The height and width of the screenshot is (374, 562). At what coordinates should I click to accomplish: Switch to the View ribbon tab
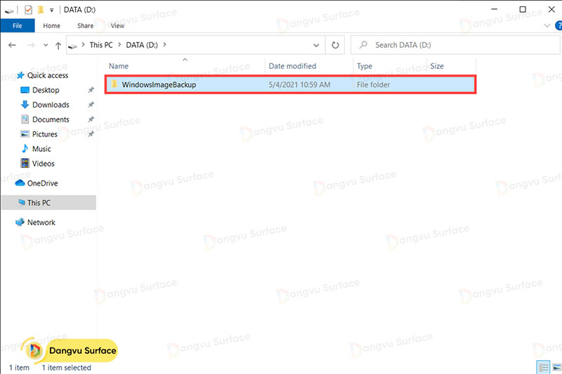coord(117,26)
